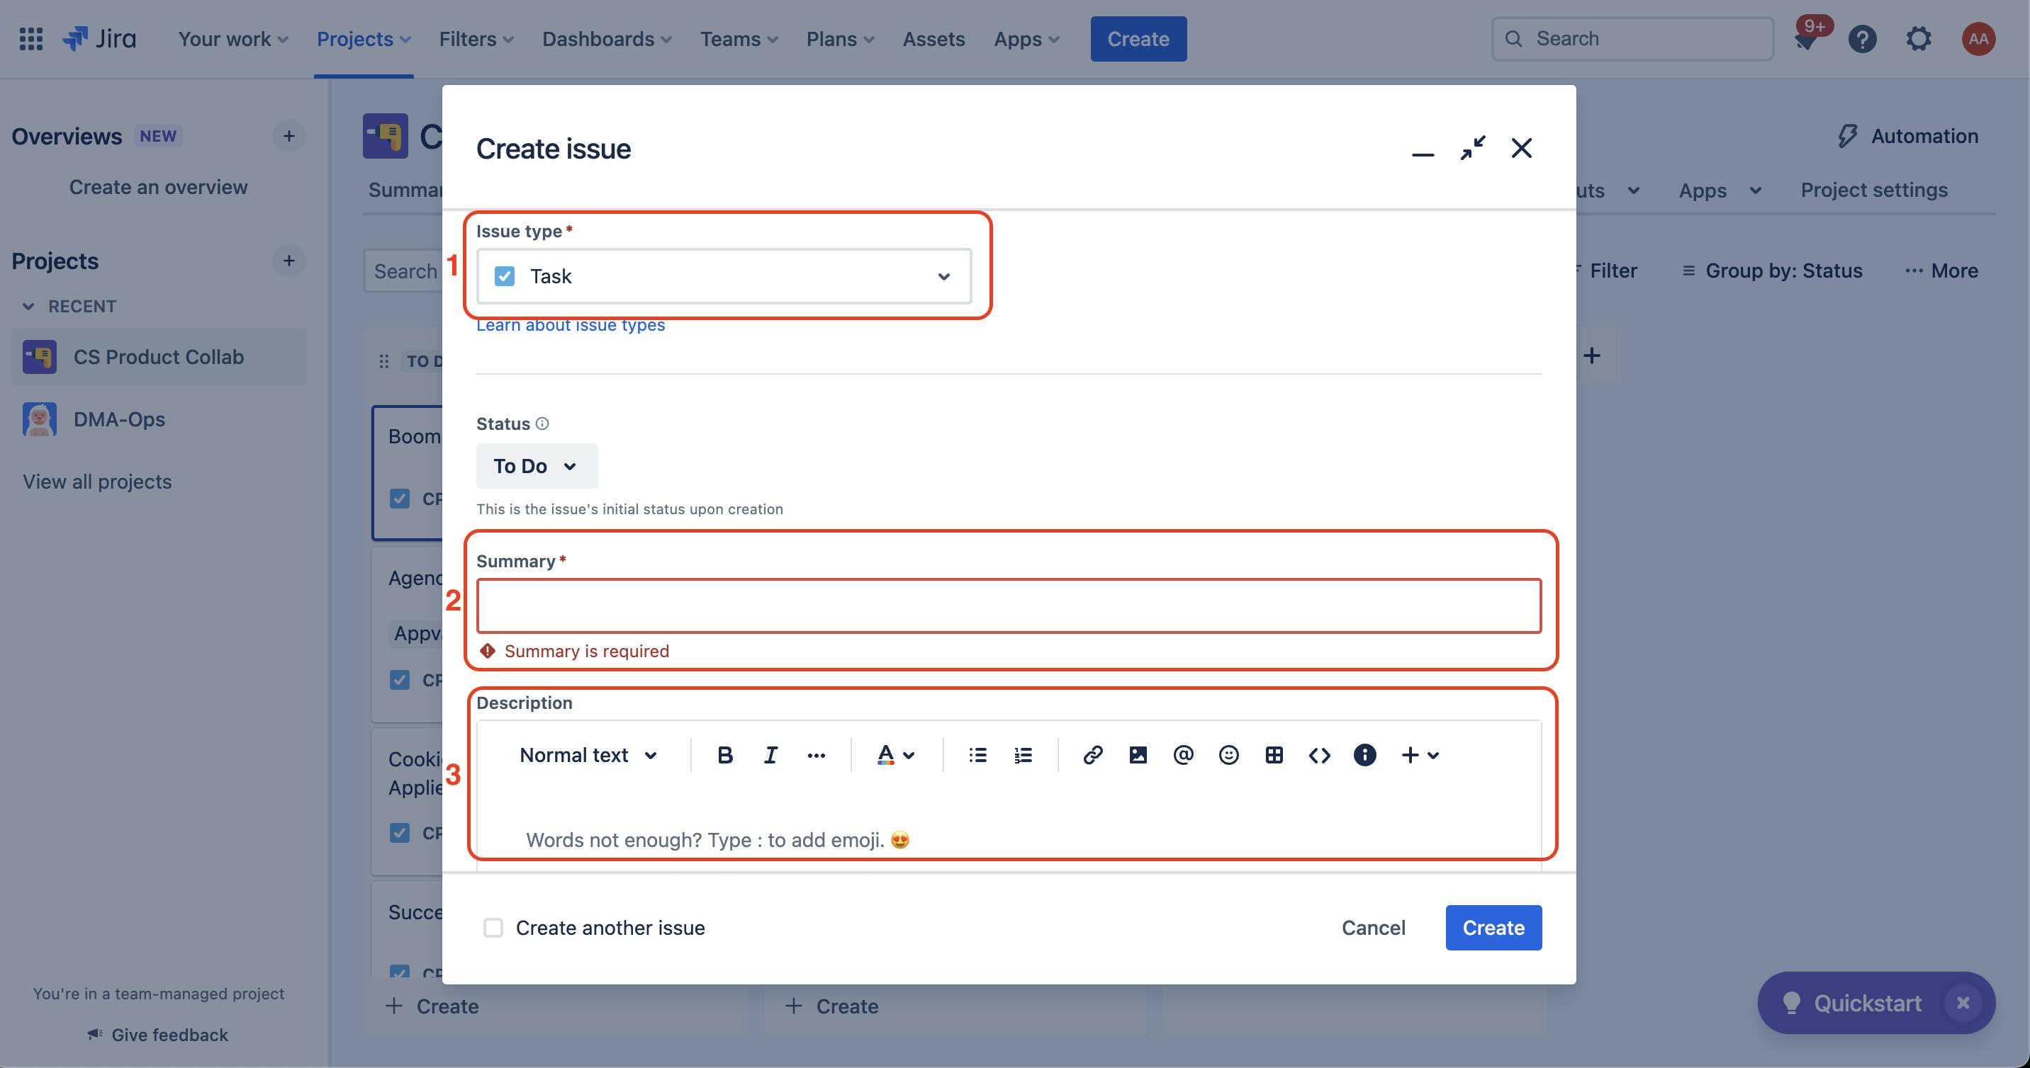
Task: Add a new overview with plus
Action: pos(289,136)
